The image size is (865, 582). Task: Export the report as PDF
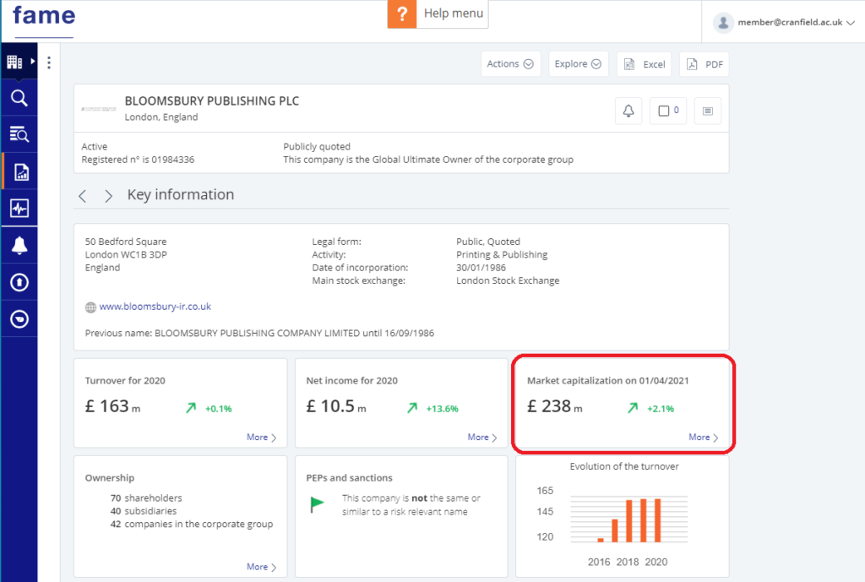click(704, 64)
